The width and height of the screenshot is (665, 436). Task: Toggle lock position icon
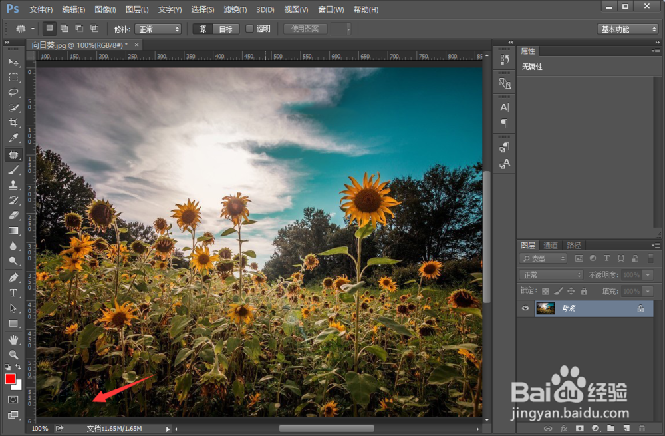click(571, 292)
